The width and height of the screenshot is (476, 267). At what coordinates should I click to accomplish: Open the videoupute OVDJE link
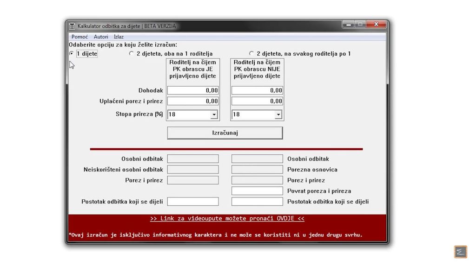click(x=227, y=218)
